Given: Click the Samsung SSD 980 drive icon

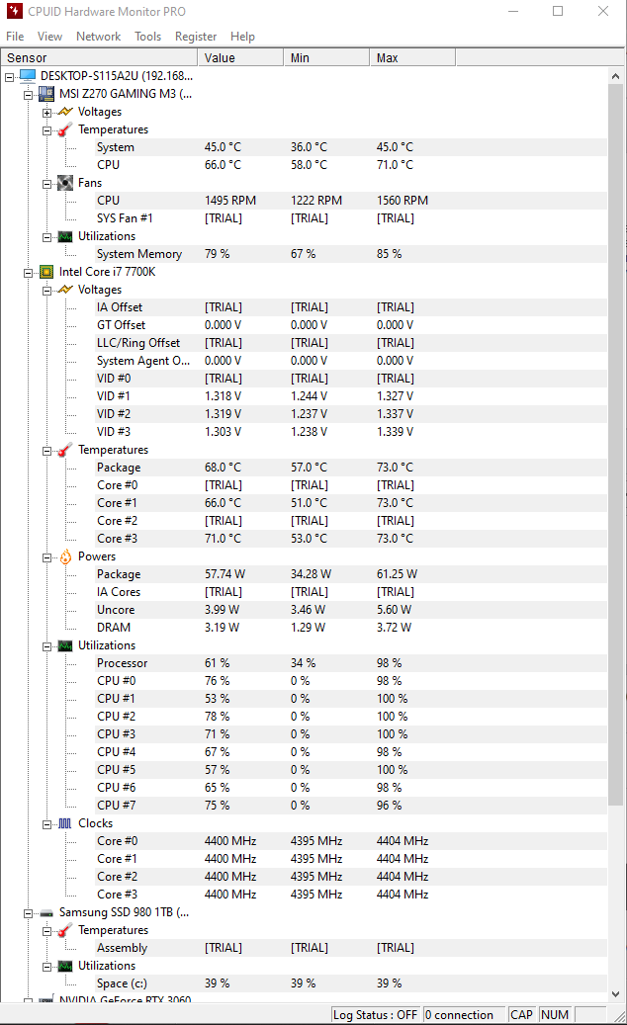Looking at the screenshot, I should click(46, 913).
